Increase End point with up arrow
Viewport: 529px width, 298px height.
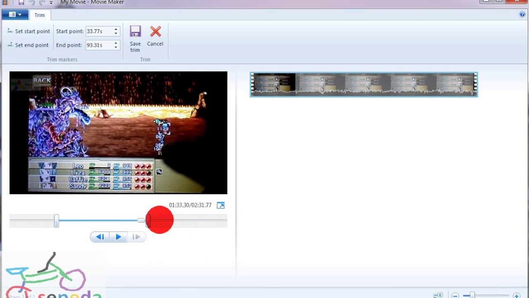[116, 43]
